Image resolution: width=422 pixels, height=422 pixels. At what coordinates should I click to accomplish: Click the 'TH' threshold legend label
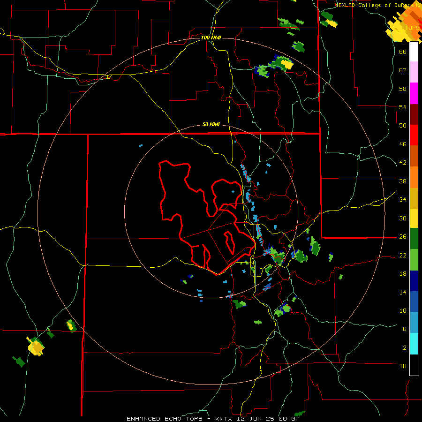tap(403, 366)
